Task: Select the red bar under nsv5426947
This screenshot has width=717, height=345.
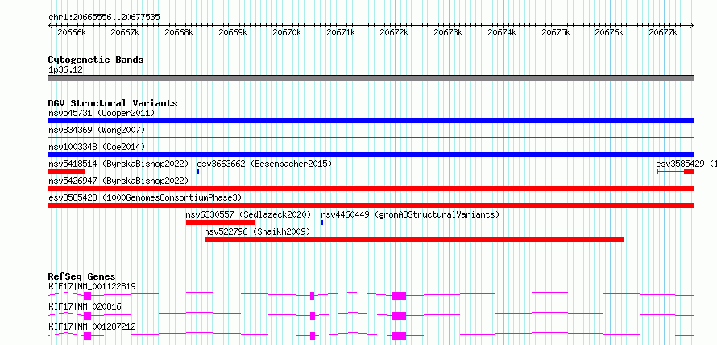Action: 371,189
